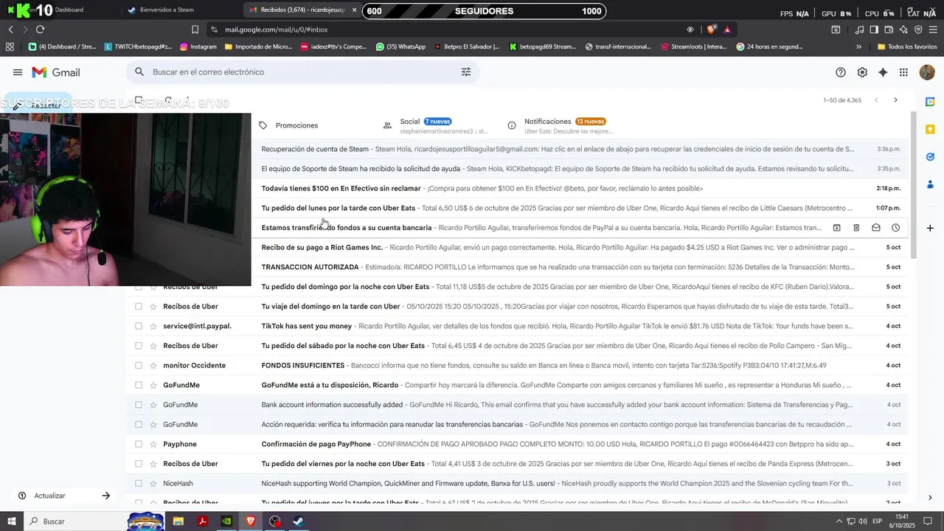The height and width of the screenshot is (531, 944).
Task: Open the Google account avatar
Action: tap(927, 72)
